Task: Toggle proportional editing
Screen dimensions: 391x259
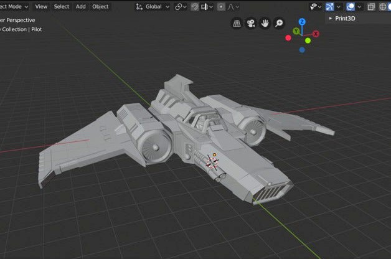Action: tap(221, 7)
